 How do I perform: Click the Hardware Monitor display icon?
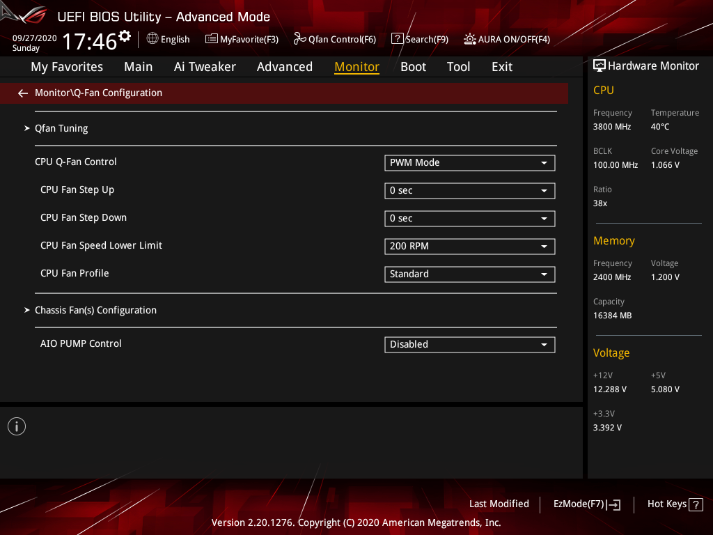(600, 65)
